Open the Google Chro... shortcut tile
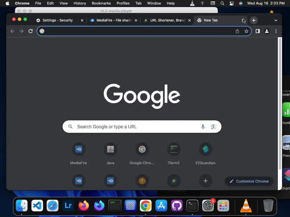This screenshot has height=217, width=290. point(142,153)
